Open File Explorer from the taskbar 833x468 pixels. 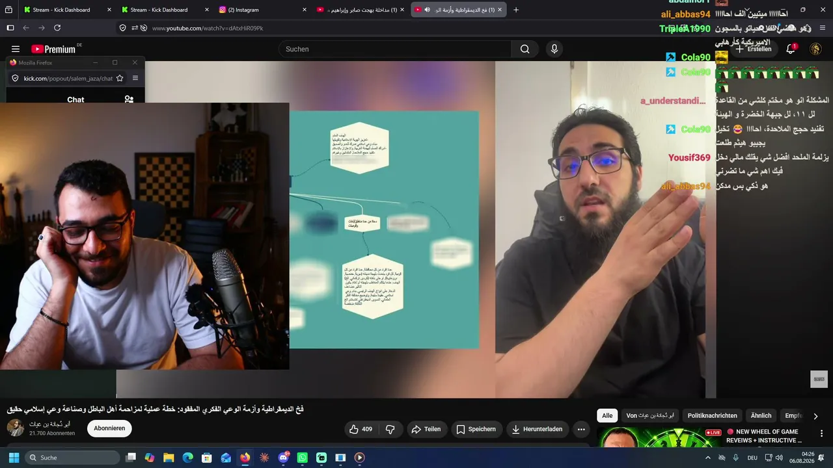click(169, 458)
